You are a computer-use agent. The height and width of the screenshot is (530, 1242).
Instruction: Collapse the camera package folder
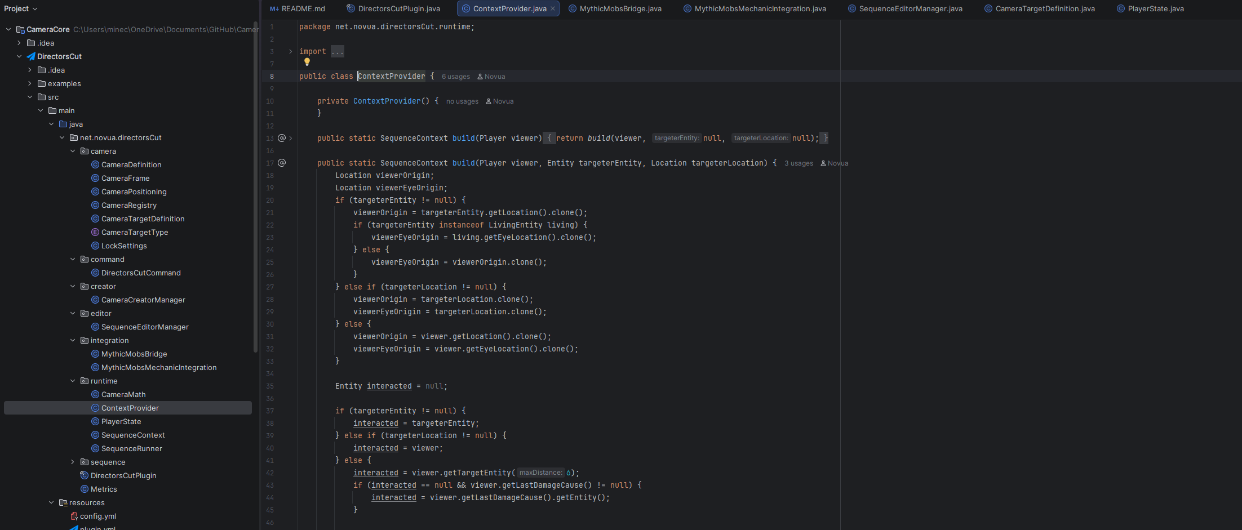coord(73,151)
